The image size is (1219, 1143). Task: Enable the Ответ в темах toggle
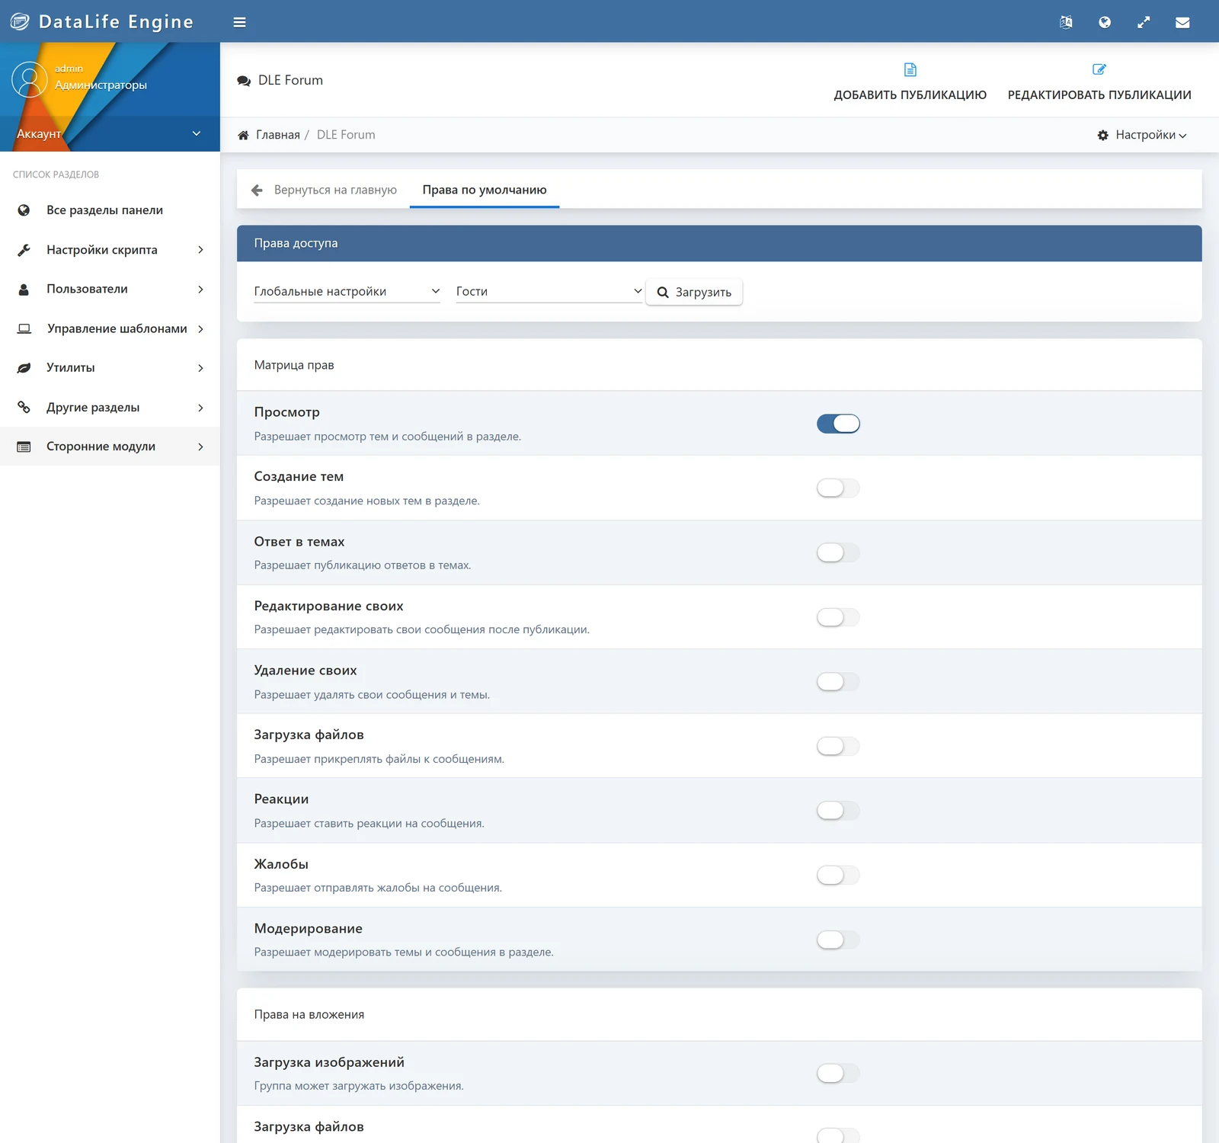coord(838,552)
